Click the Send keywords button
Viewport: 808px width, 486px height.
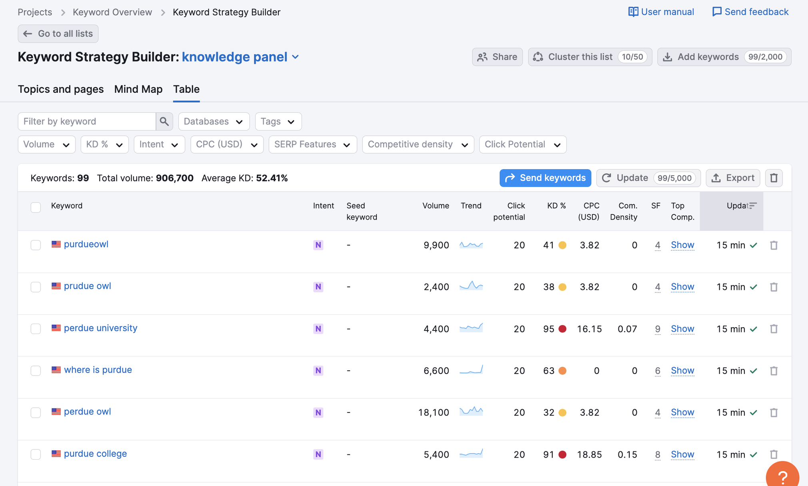tap(545, 178)
